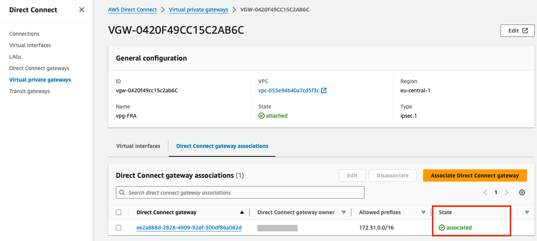Image resolution: width=537 pixels, height=241 pixels.
Task: Click Associate Direct Connect gateway button
Action: pyautogui.click(x=474, y=175)
